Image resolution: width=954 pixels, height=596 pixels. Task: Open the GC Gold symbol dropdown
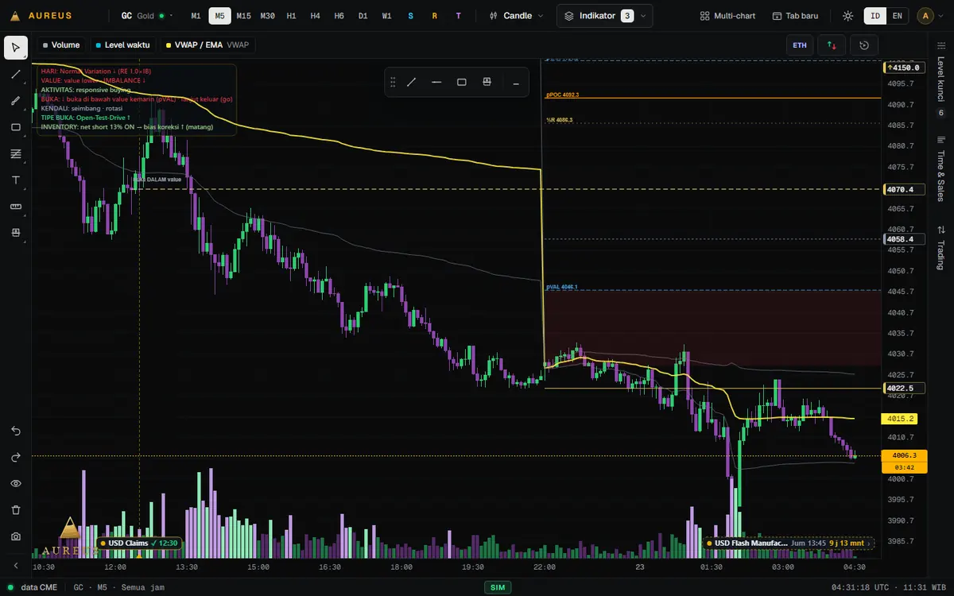coord(147,16)
